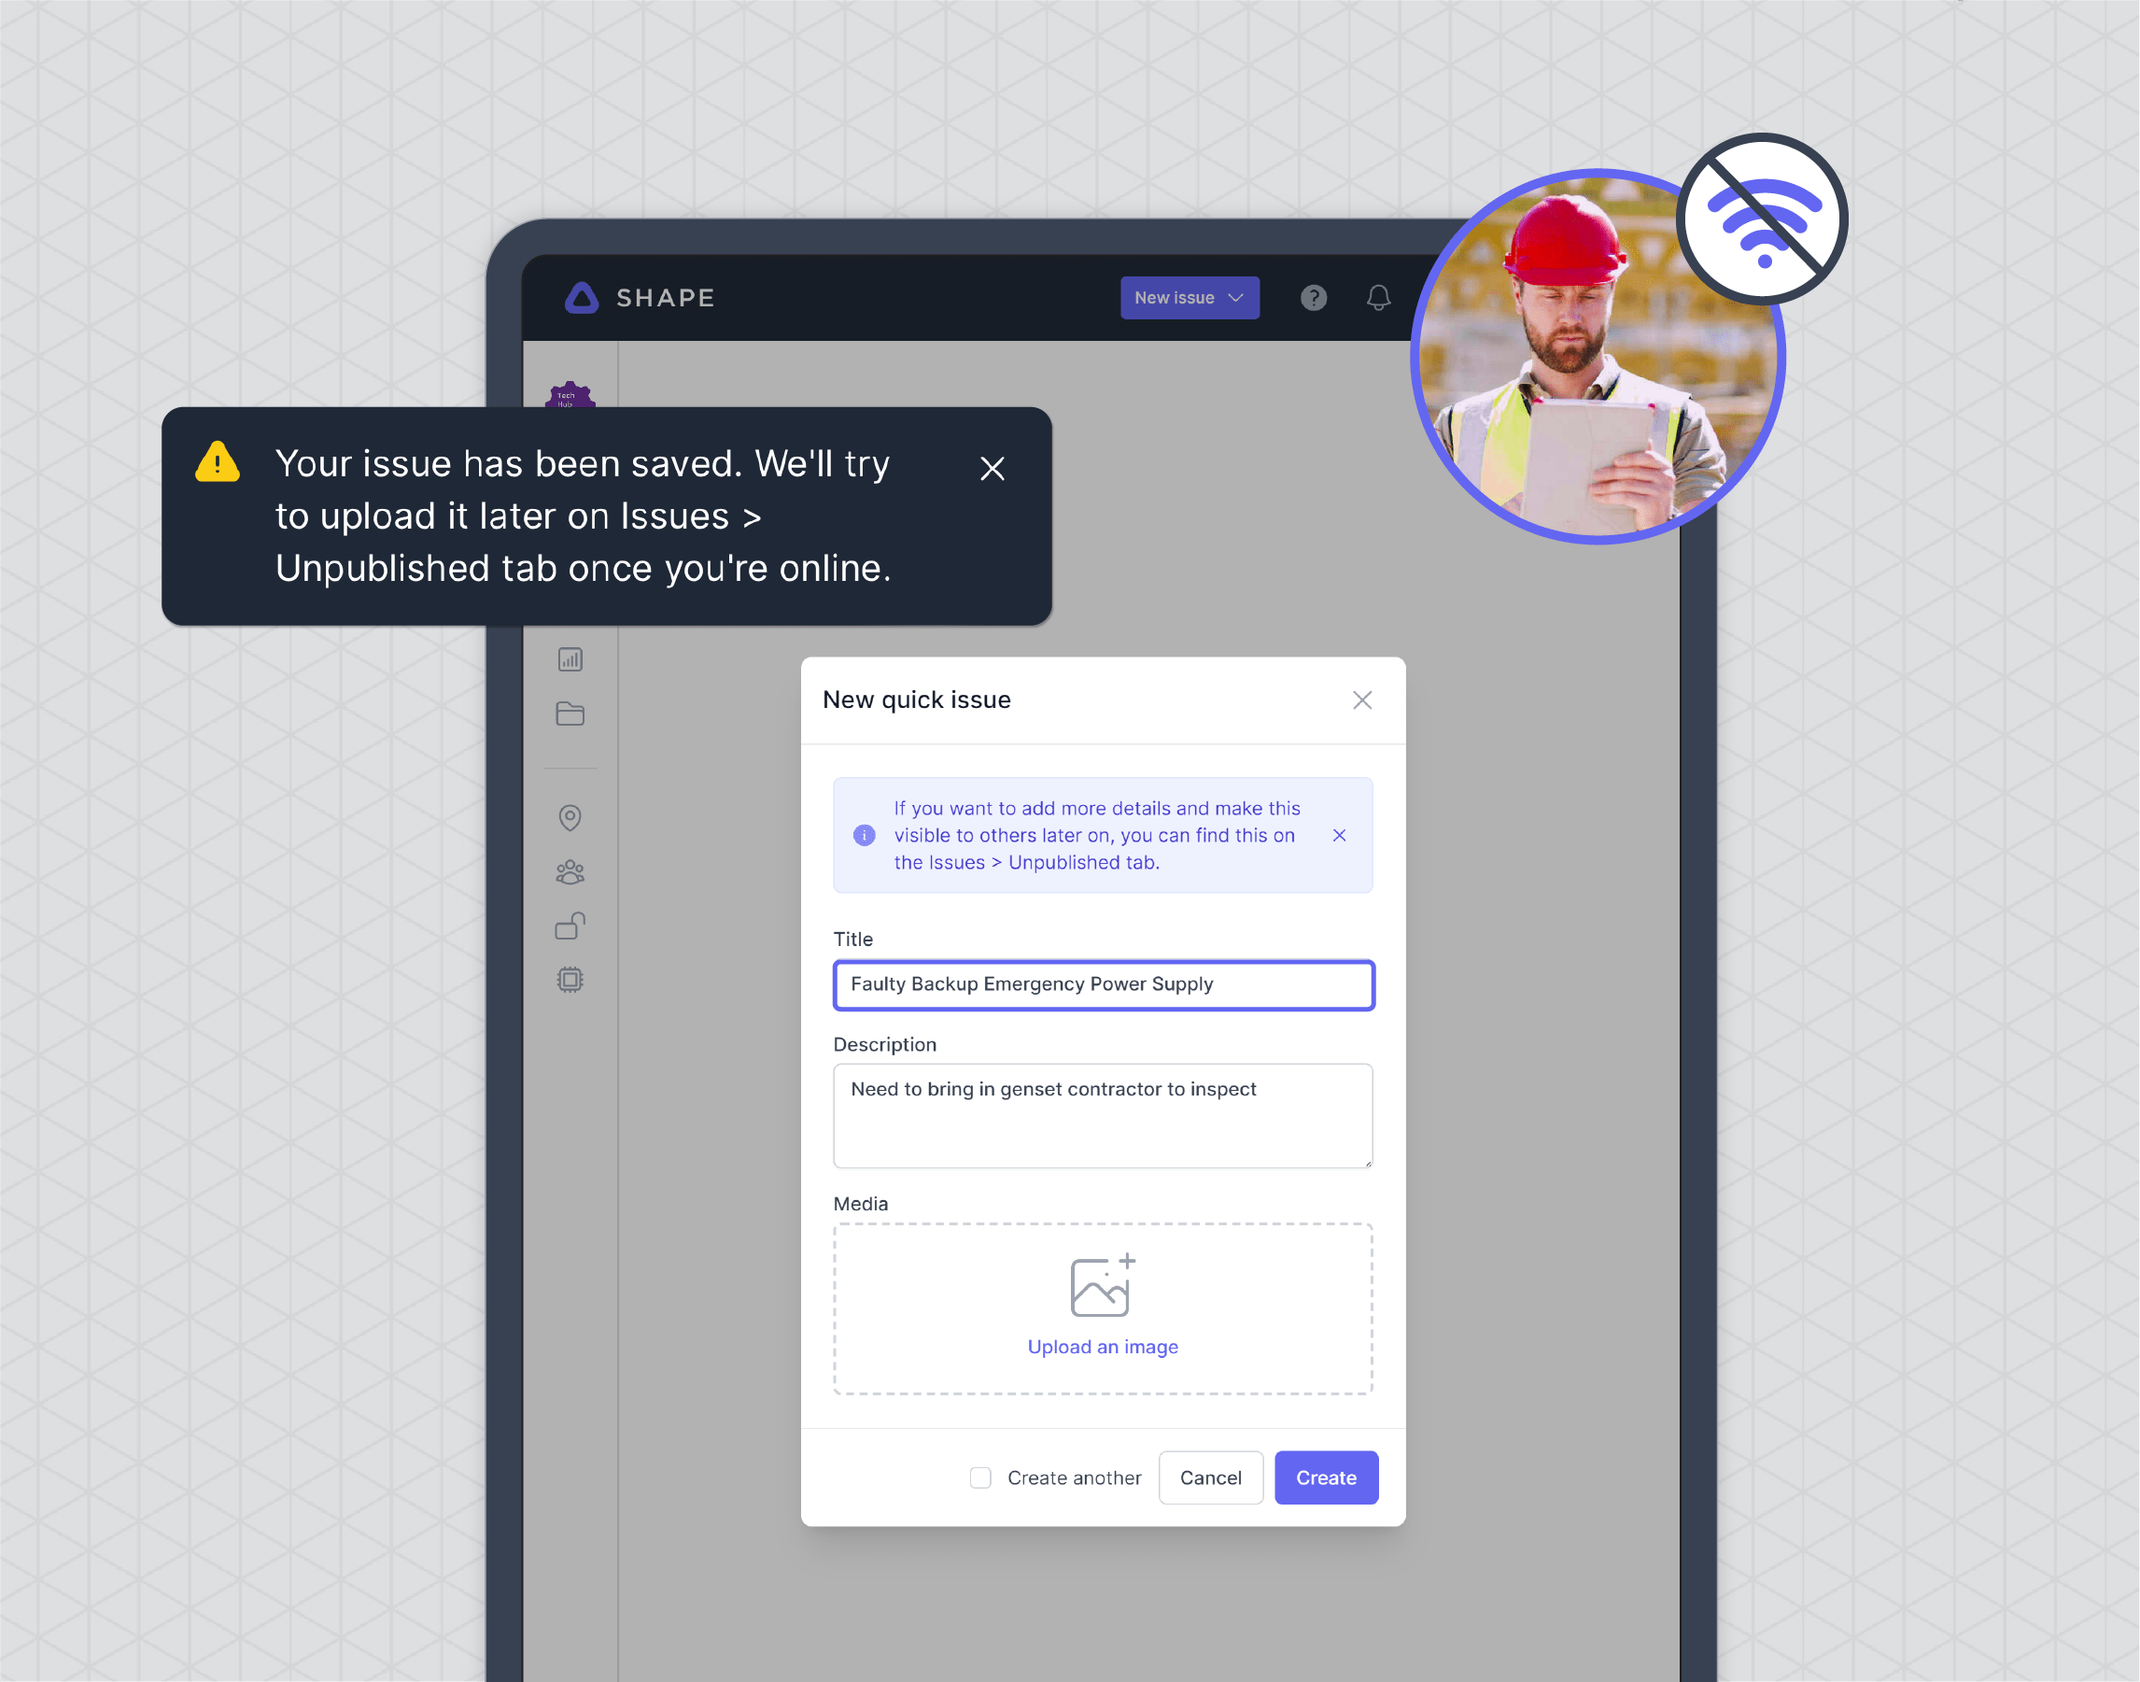2140x1682 pixels.
Task: Click the location pin icon
Action: click(570, 816)
